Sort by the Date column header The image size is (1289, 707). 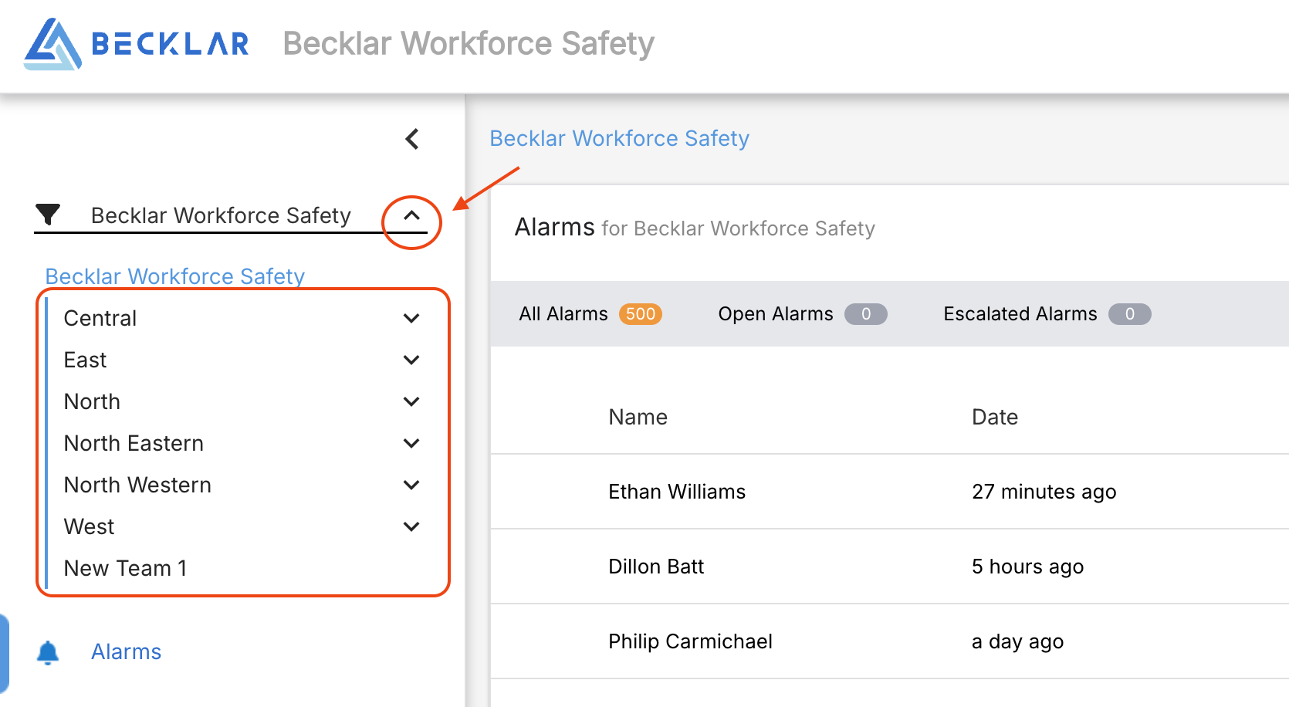[994, 417]
